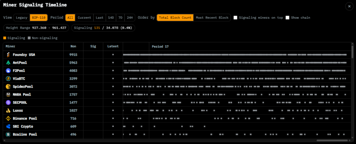
Task: Click gray Non-signaling legend swatch
Action: 29,38
